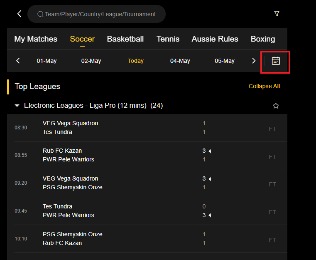Click the back arrow beside search

click(19, 14)
